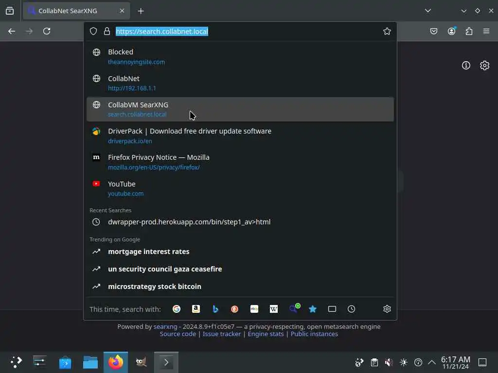Open the Firefox View button
Viewport: 498px width, 373px height.
[10, 11]
